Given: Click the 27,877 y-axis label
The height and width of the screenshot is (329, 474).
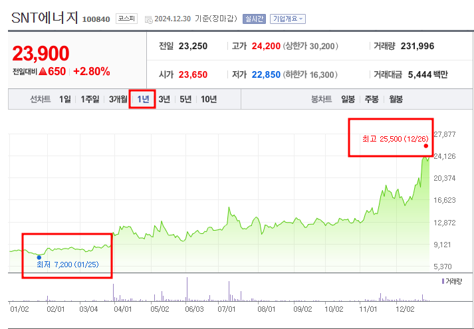Looking at the screenshot, I should 444,134.
